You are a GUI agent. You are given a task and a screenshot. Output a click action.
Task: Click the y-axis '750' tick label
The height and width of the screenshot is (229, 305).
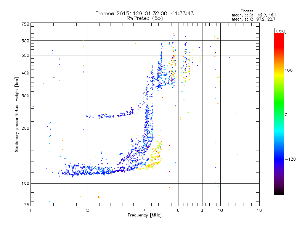[25, 24]
